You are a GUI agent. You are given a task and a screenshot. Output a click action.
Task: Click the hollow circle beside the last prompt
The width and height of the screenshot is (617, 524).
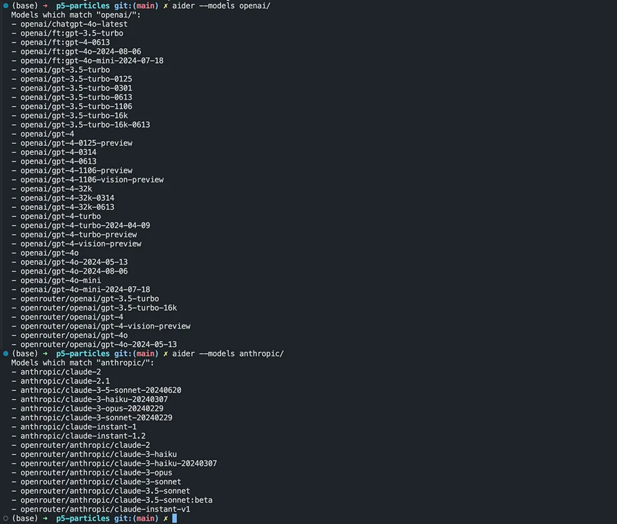(x=5, y=519)
